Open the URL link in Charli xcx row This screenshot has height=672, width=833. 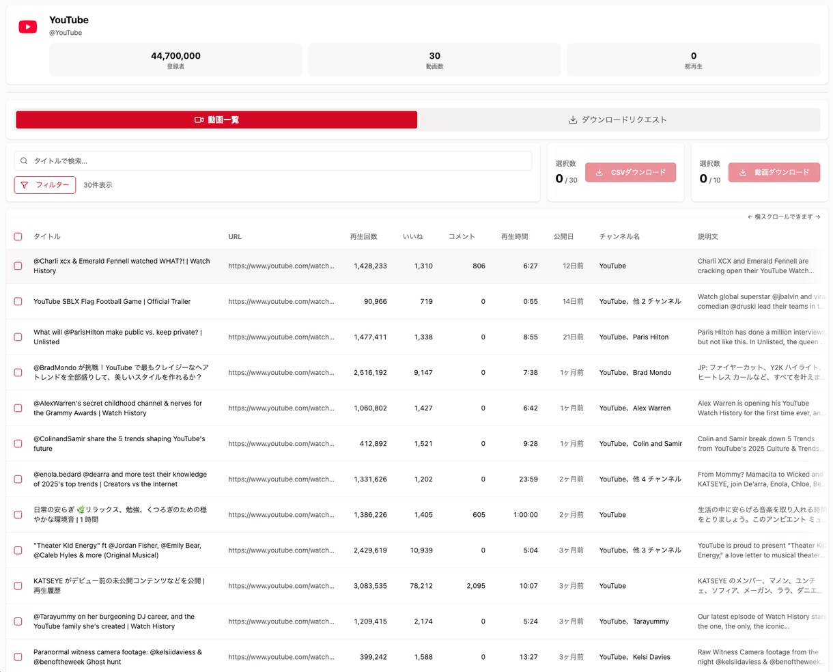(x=281, y=266)
